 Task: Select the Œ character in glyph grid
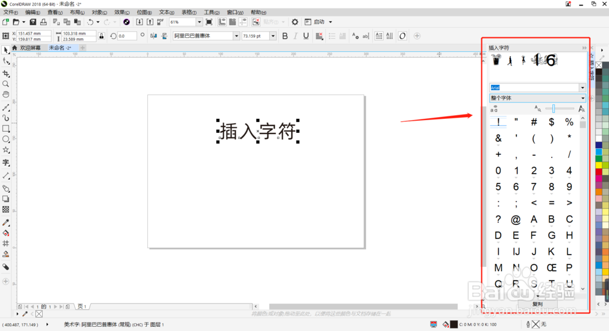click(x=552, y=268)
